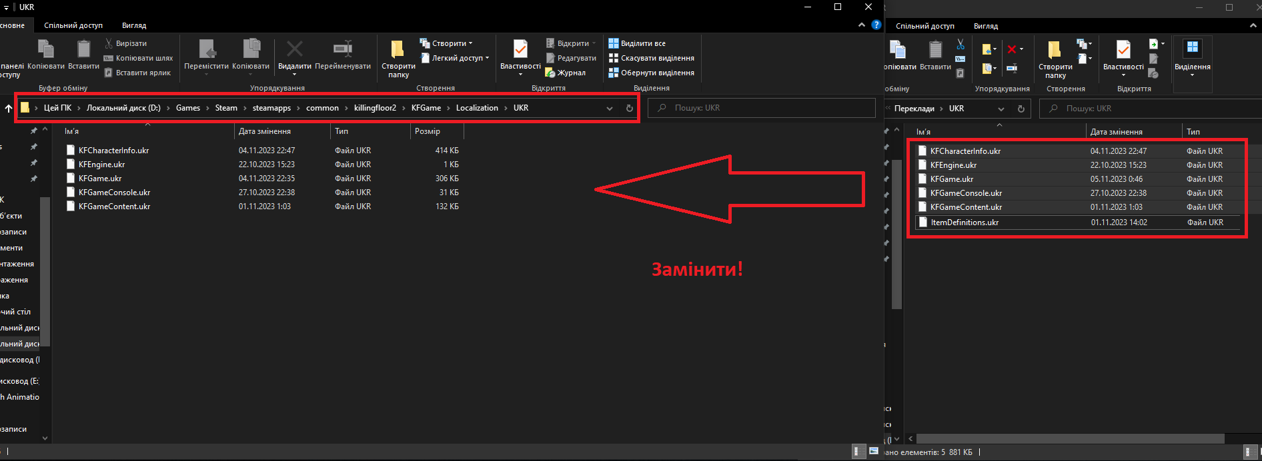Click Копіювати in the Буфер обміну group of Steam window
Image resolution: width=1262 pixels, height=461 pixels.
(x=45, y=55)
